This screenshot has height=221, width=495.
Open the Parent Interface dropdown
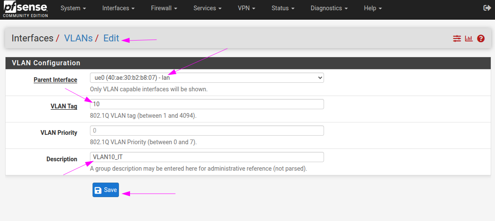tap(207, 78)
